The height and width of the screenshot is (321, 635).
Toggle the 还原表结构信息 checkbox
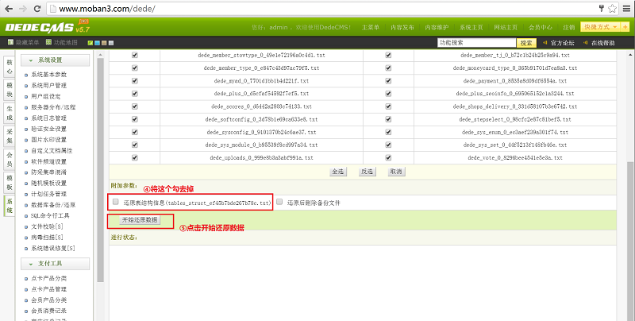coord(116,202)
